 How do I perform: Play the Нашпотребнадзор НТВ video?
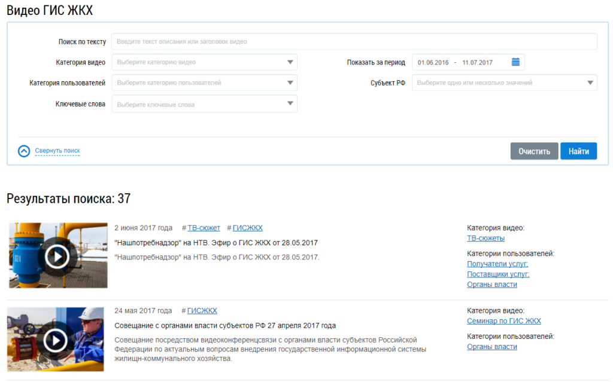coord(58,255)
